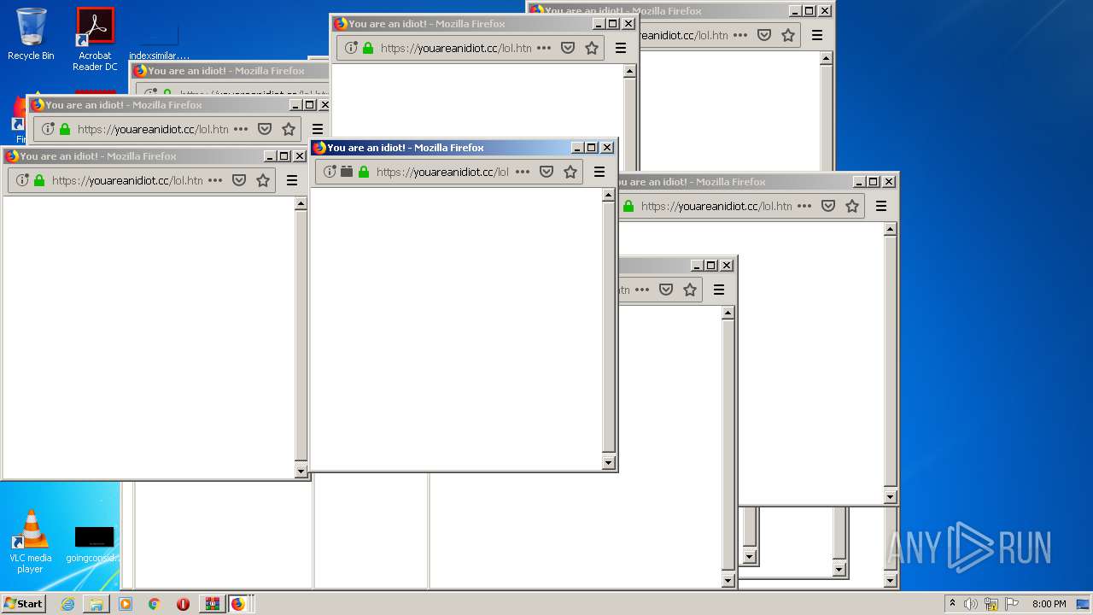
Task: Click the Pocket icon in the rightmost Firefox window
Action: (828, 206)
